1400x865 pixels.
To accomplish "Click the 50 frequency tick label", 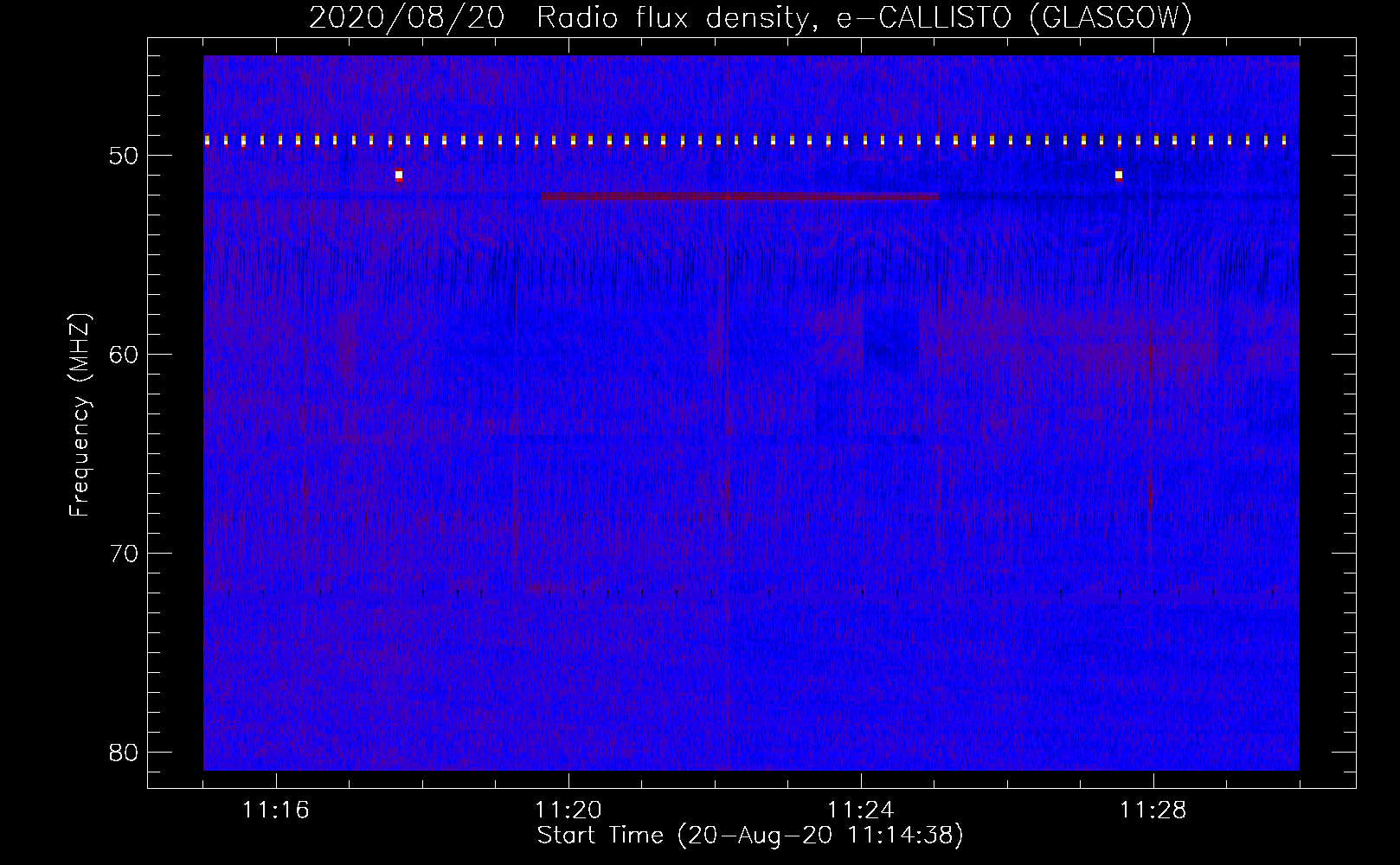I will tap(124, 156).
